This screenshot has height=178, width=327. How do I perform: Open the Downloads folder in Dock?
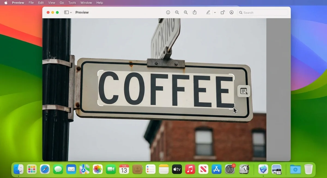pyautogui.click(x=295, y=169)
